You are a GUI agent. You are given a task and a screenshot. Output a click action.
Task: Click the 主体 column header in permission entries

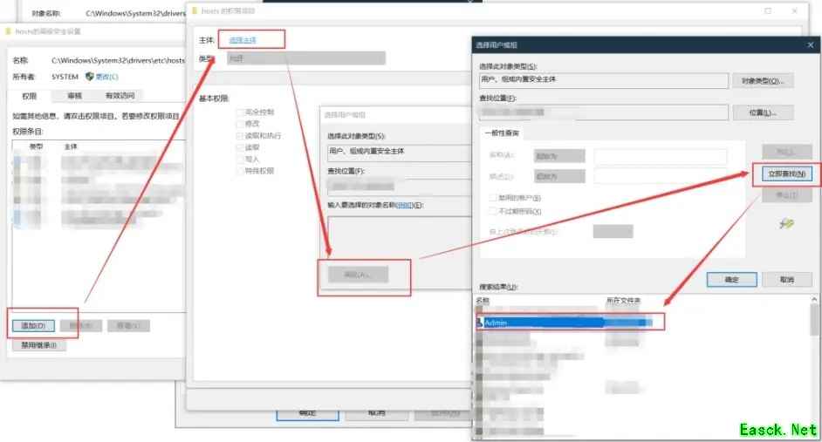tap(71, 146)
